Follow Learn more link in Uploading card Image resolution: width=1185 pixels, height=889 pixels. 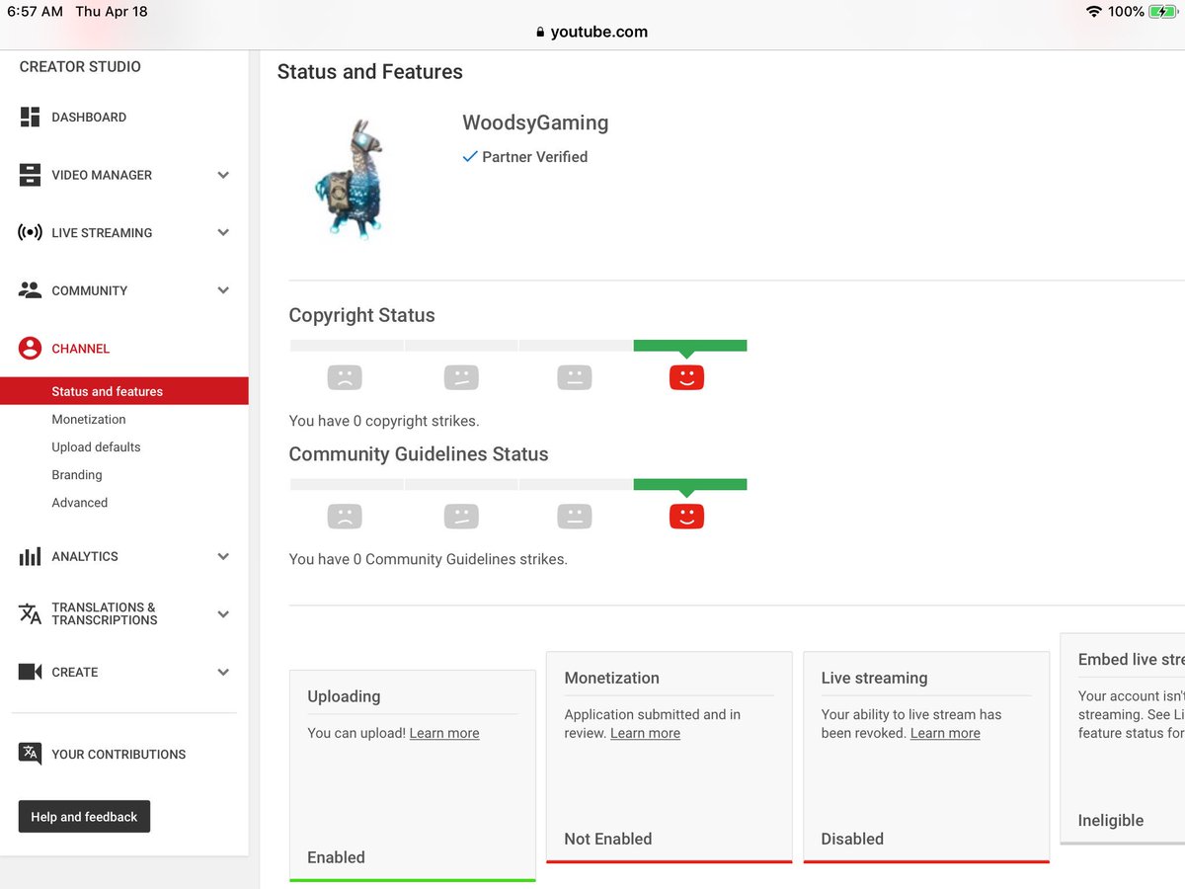[x=444, y=733]
